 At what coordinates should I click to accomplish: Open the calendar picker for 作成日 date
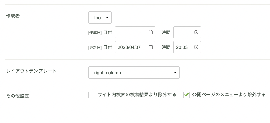151,32
